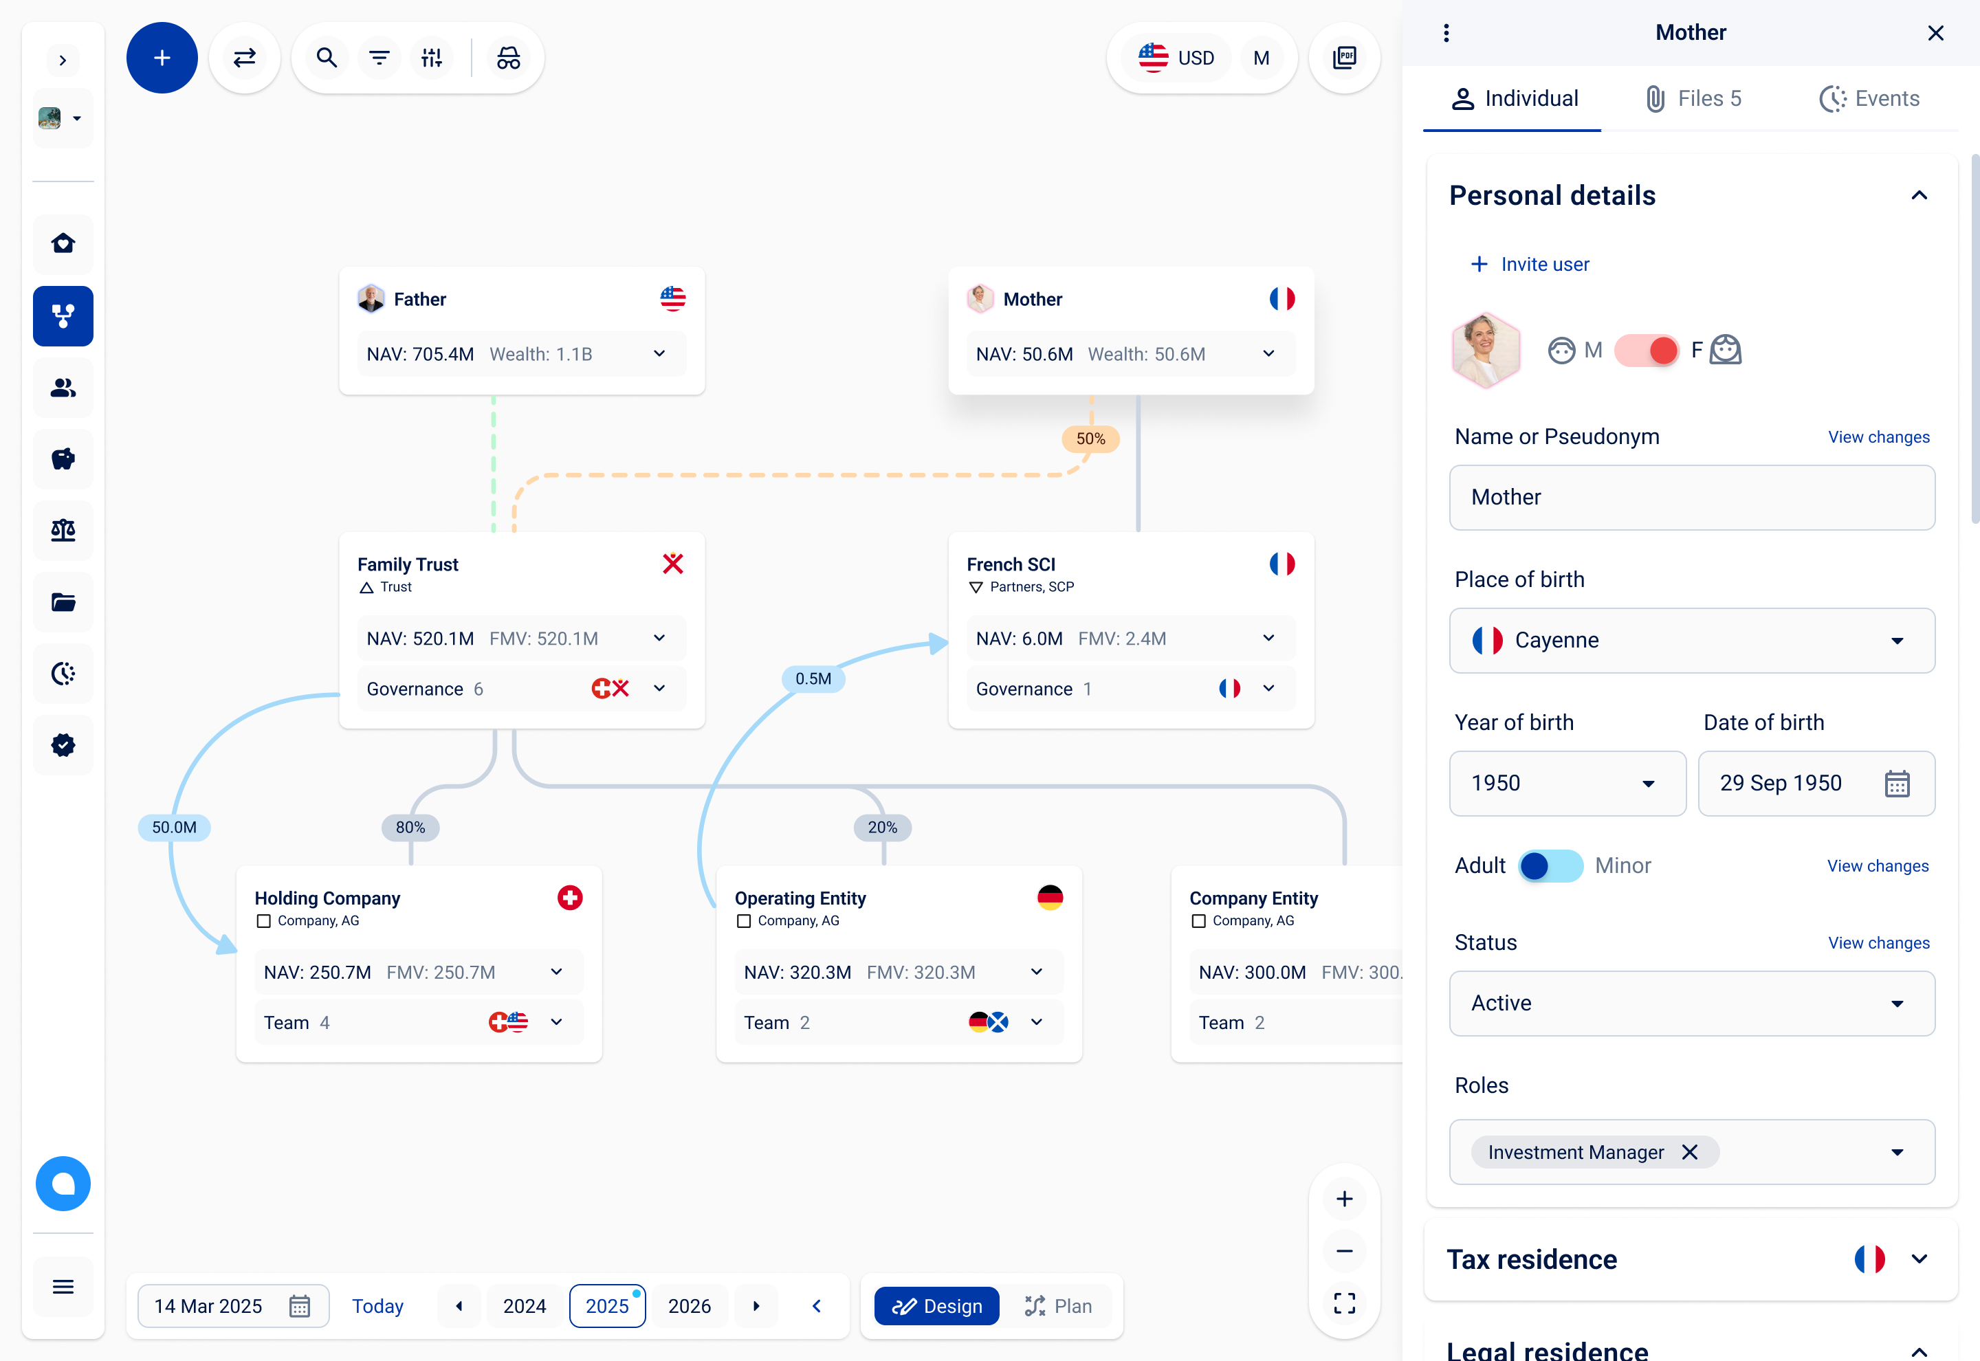Click the fullscreen fit-to-view icon
The width and height of the screenshot is (1980, 1361).
[1344, 1303]
